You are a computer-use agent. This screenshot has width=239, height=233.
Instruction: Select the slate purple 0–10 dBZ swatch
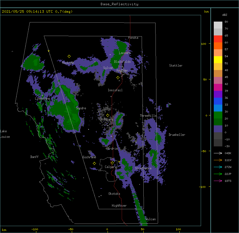click(x=218, y=129)
